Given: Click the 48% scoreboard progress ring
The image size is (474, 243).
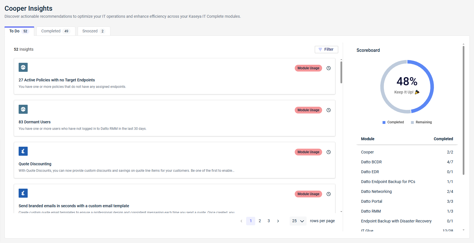Looking at the screenshot, I should pos(407,87).
